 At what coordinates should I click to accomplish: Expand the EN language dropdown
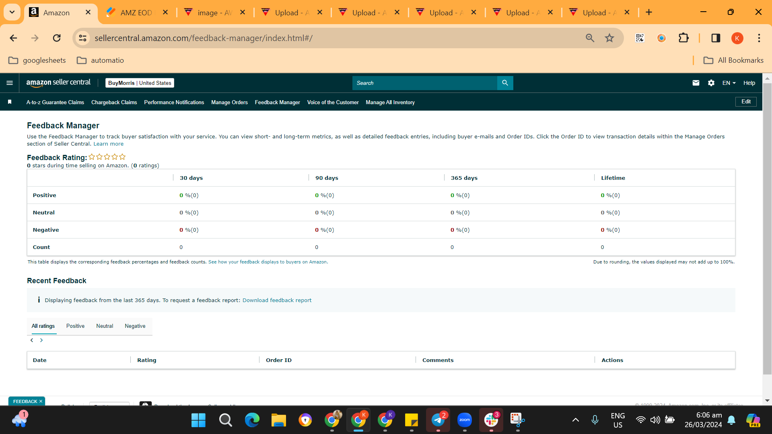(x=729, y=83)
